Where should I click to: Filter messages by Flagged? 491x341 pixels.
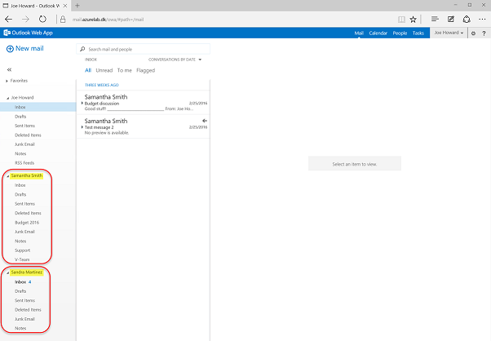click(146, 70)
